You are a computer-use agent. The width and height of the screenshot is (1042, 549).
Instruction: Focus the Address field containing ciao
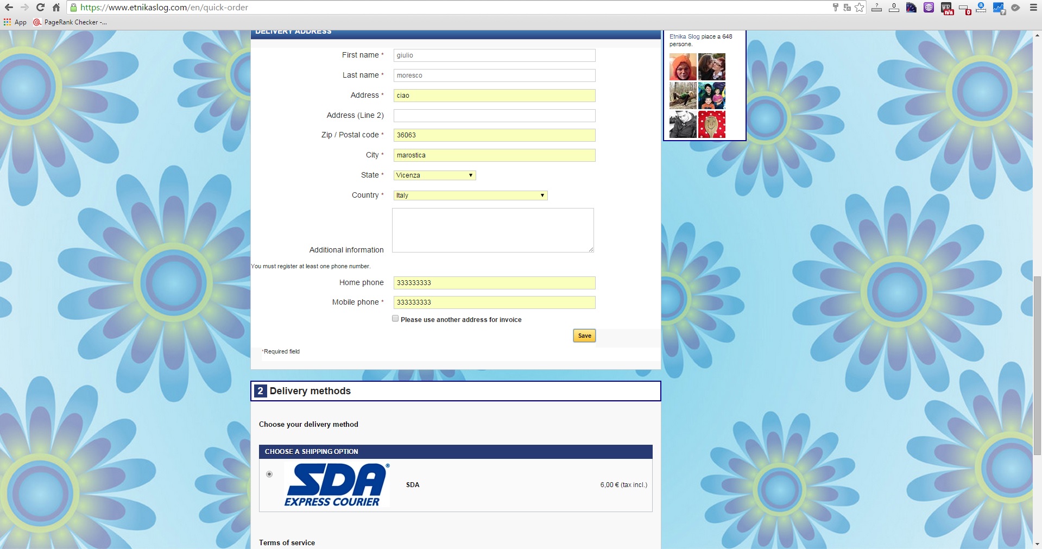(x=494, y=96)
